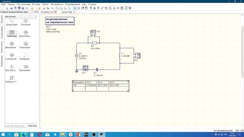Image resolution: width=244 pixels, height=137 pixels.
Task: Select the L1 inductor
Action: tap(119, 56)
